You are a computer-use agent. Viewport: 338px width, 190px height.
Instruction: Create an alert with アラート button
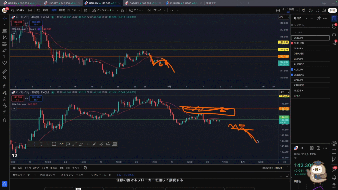136,10
